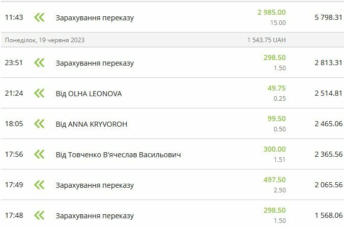This screenshot has height=228, width=344.
Task: Select the 99.50 transfer amount
Action: [276, 119]
